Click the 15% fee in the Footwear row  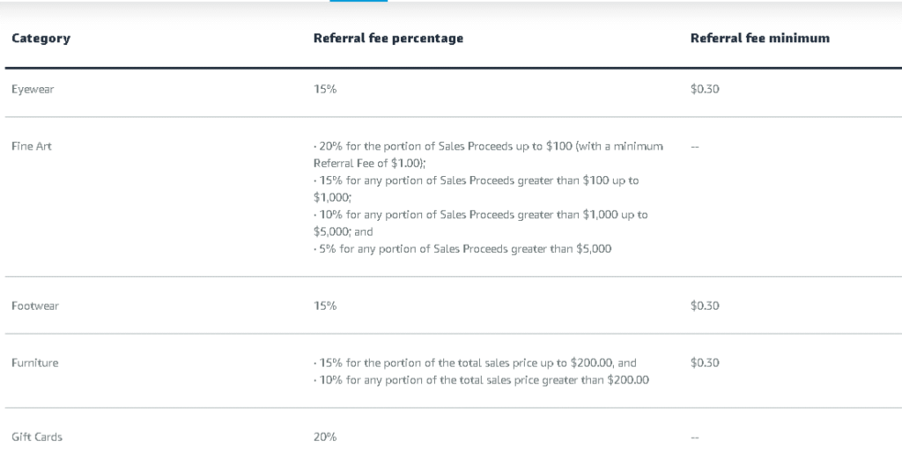tap(325, 306)
